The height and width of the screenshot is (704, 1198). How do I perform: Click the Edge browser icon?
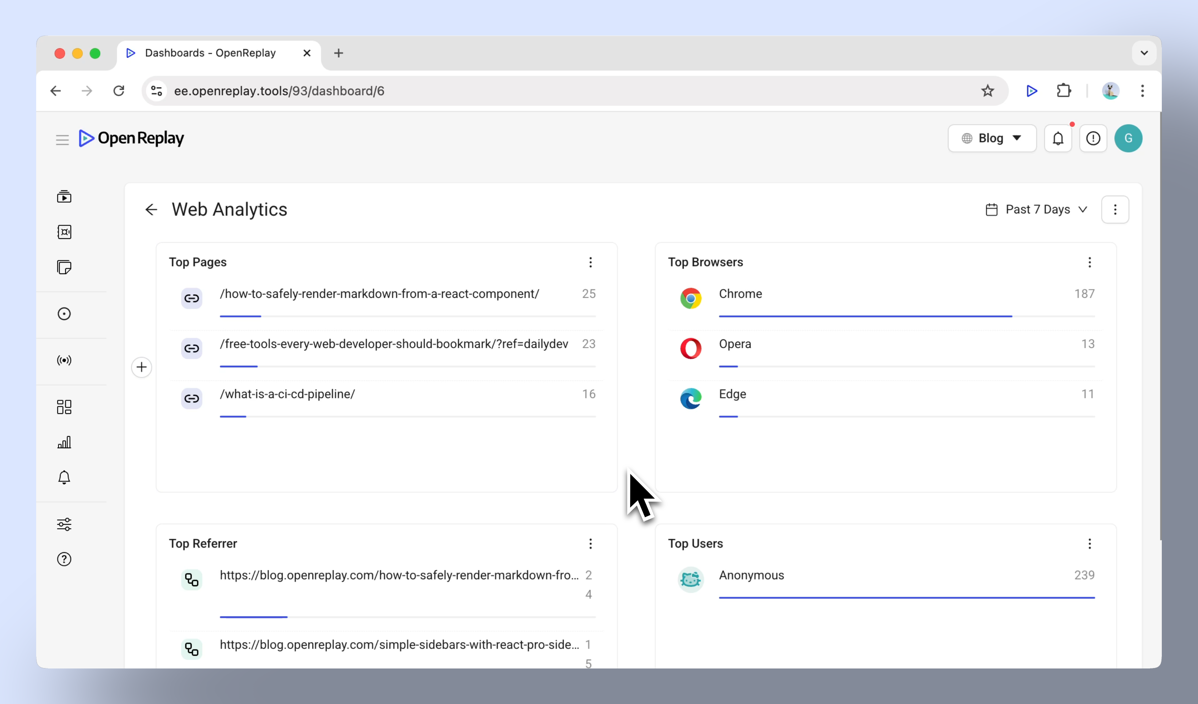tap(690, 398)
